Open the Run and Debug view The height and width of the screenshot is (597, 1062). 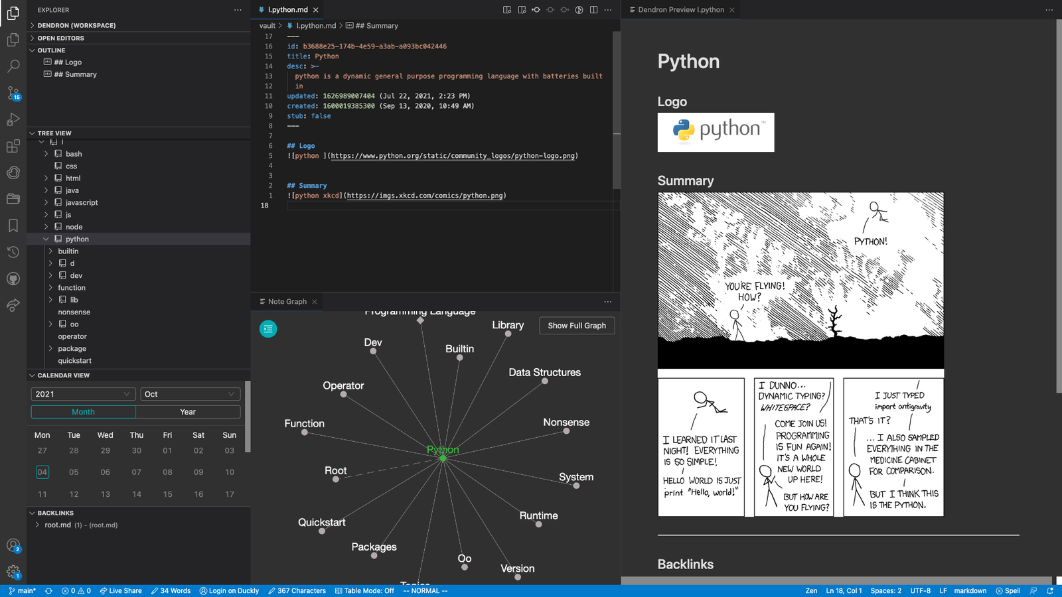[13, 119]
